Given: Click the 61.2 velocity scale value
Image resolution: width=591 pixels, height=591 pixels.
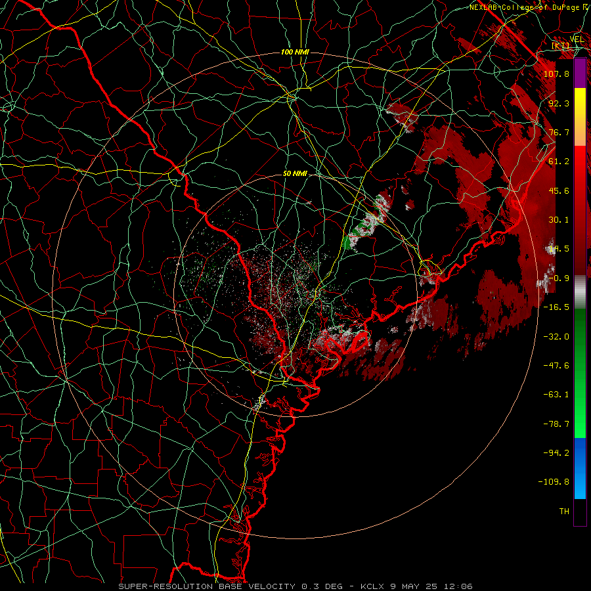Looking at the screenshot, I should coord(559,162).
